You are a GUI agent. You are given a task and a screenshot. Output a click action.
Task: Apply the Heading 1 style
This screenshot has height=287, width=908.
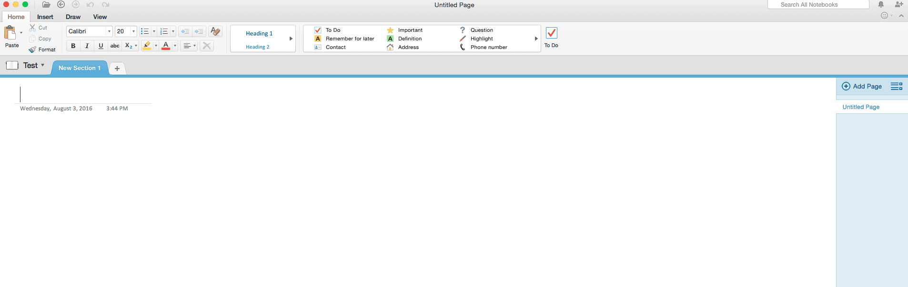pyautogui.click(x=259, y=33)
